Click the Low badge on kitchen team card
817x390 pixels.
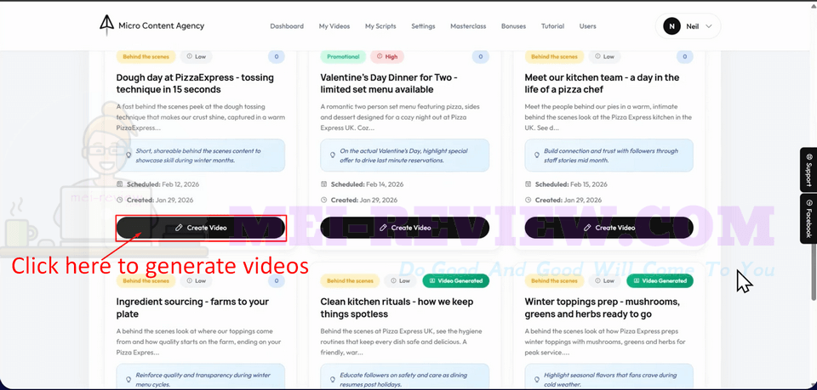604,57
